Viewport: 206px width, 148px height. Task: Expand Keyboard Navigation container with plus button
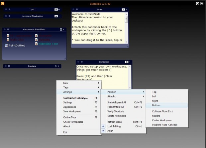pos(59,16)
